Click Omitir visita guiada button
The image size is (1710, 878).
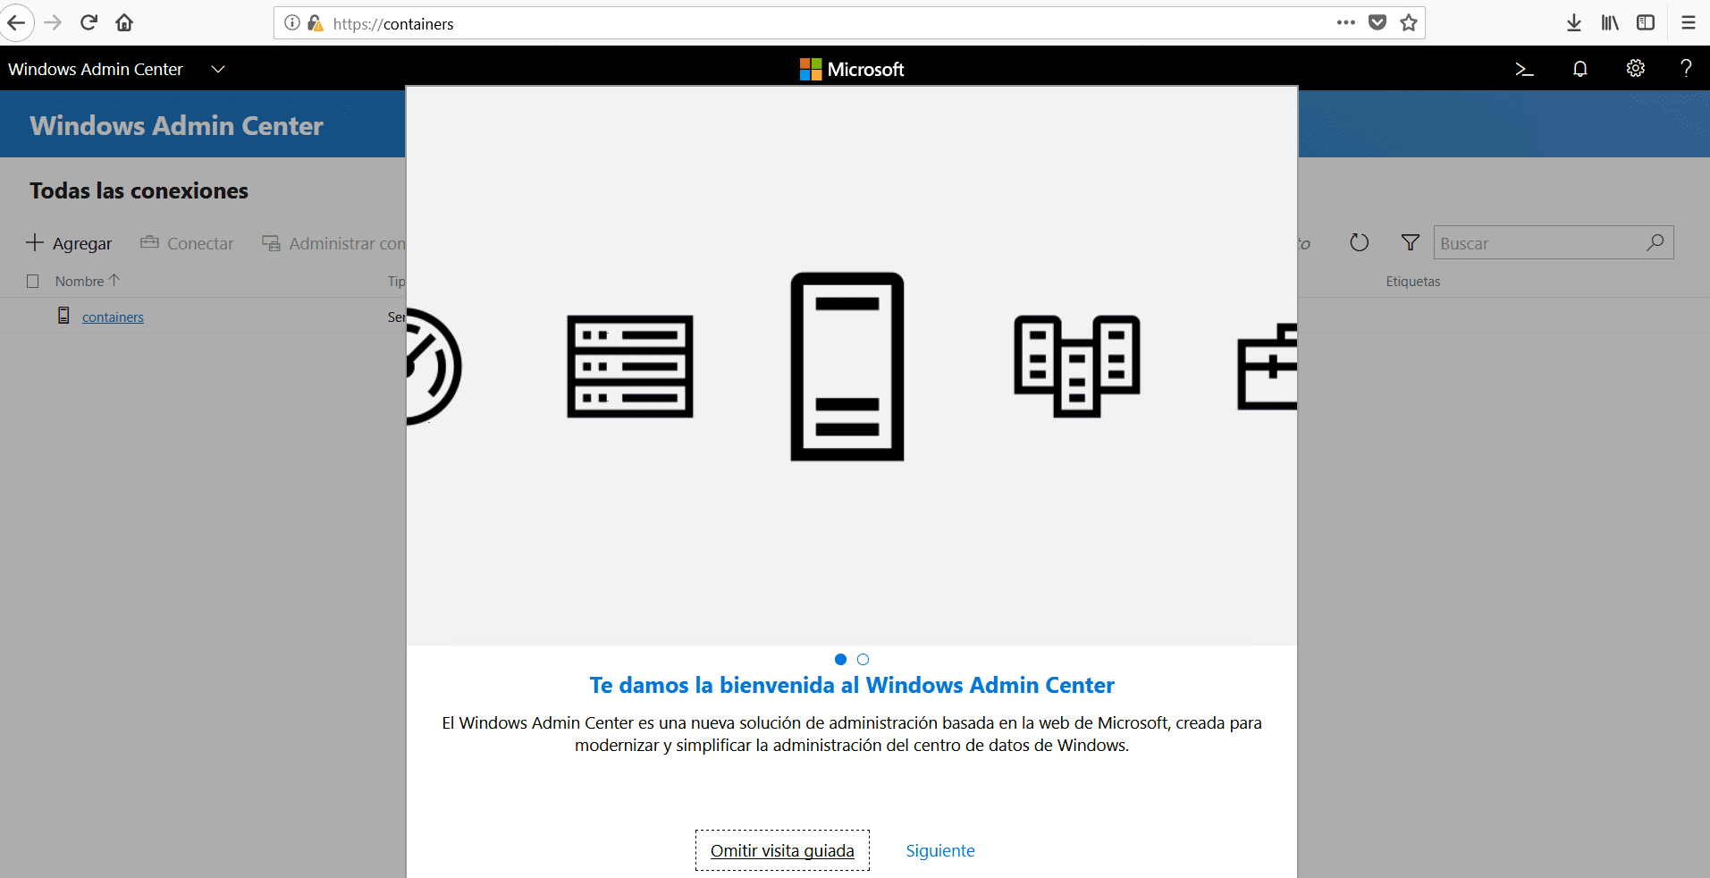pos(782,850)
